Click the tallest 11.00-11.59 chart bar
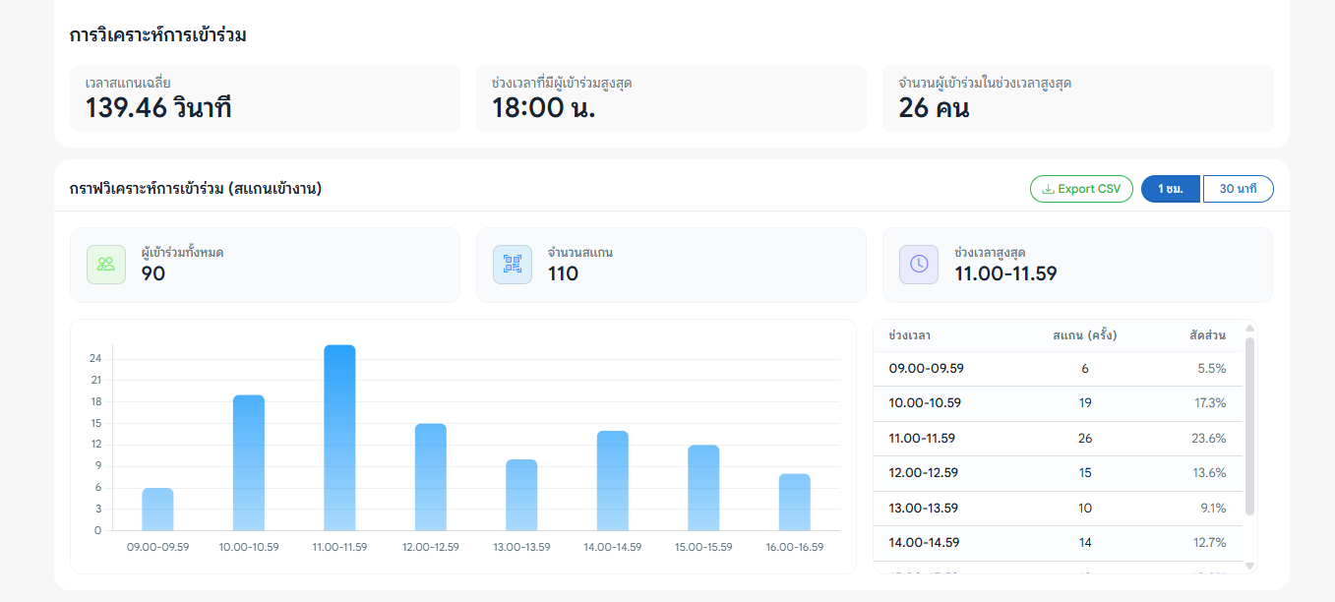 click(x=339, y=438)
